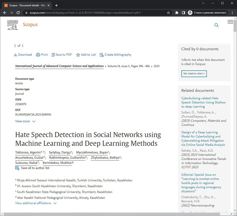The image size is (237, 216).
Task: Click the South Kazakhstan State Pedagogical University affiliation
Action: (65, 192)
